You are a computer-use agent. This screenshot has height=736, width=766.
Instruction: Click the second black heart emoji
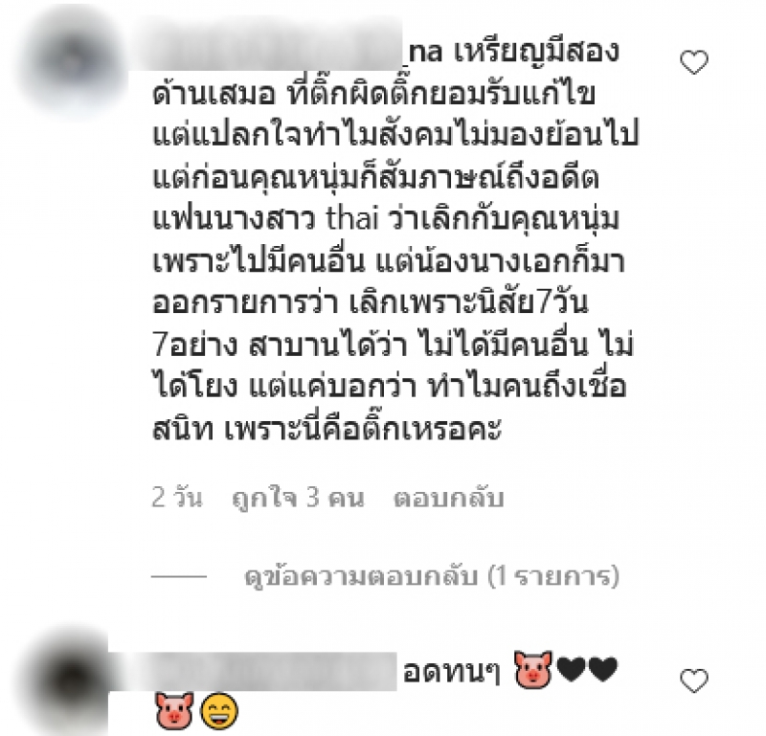coord(603,669)
